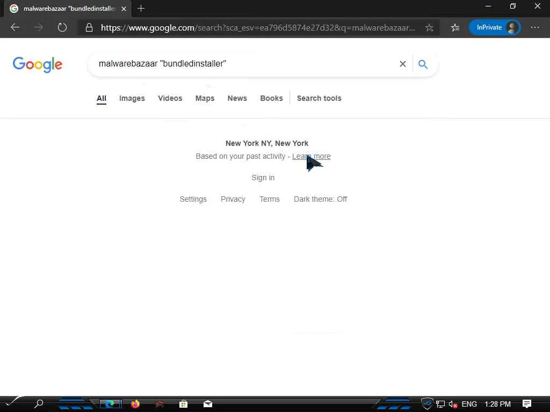Switch to Images results

coord(132,99)
